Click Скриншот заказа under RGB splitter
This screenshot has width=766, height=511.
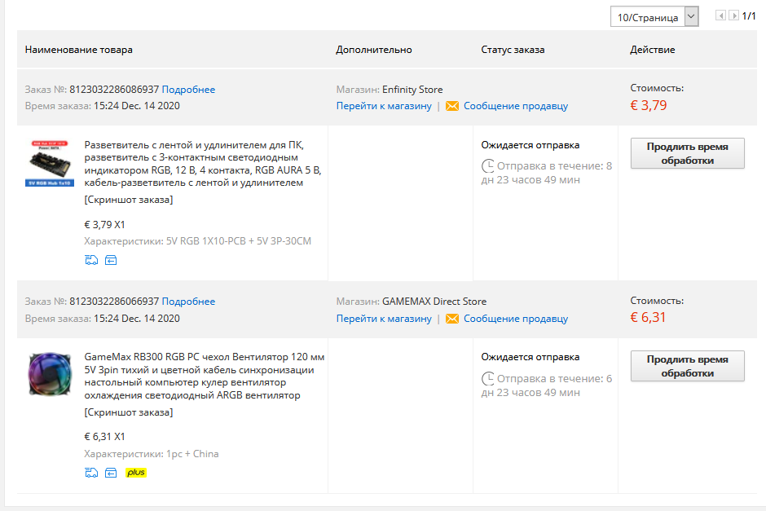click(x=129, y=200)
